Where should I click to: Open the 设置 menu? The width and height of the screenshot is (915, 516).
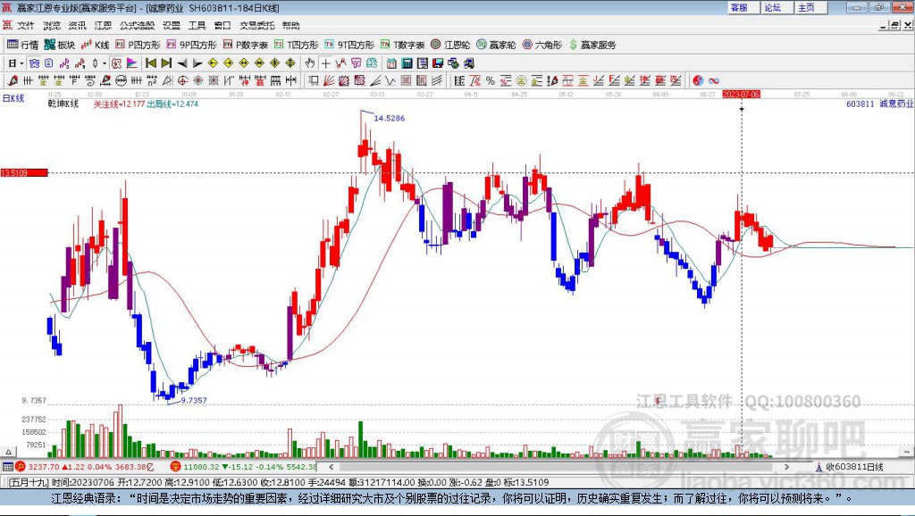coord(172,25)
